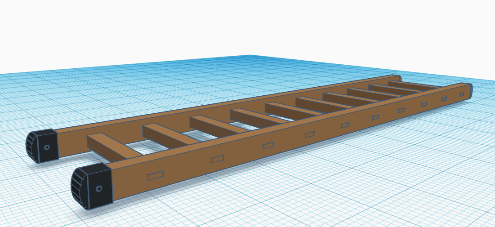Select the ladder rung nearest the black end caps
Viewport: 495px width, 227px height.
point(107,145)
